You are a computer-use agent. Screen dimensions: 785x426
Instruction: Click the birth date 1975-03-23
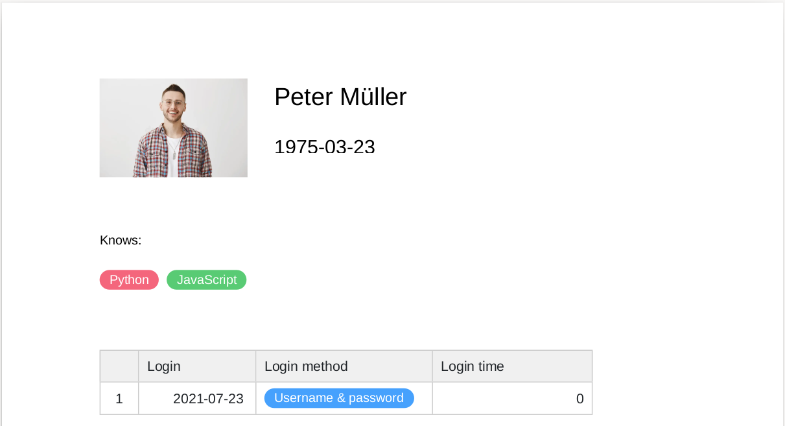coord(325,147)
